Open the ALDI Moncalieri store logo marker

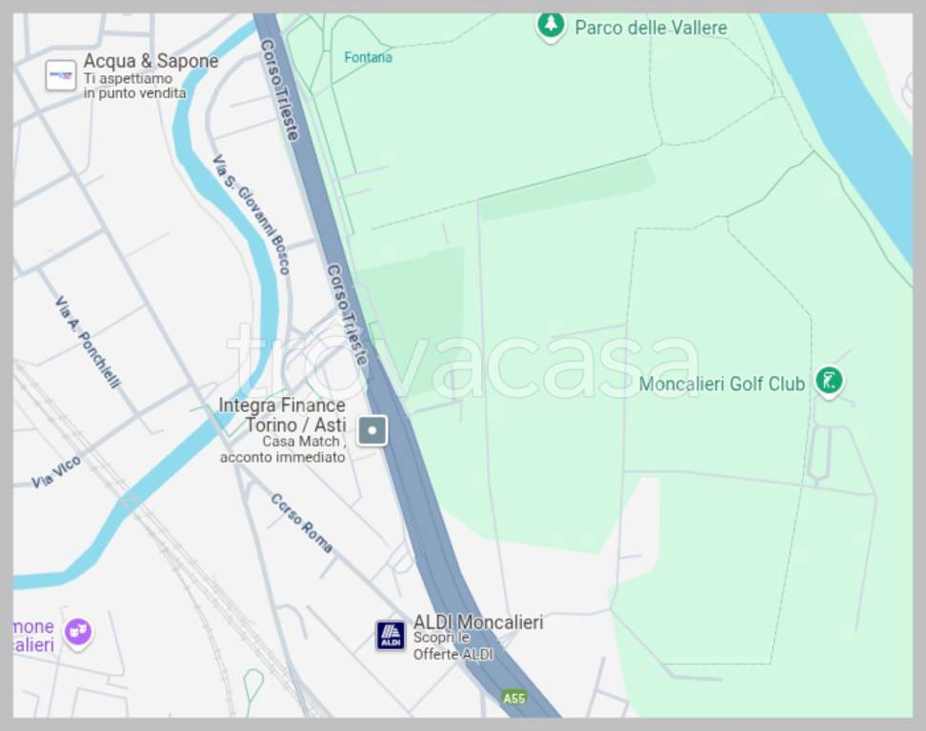391,636
